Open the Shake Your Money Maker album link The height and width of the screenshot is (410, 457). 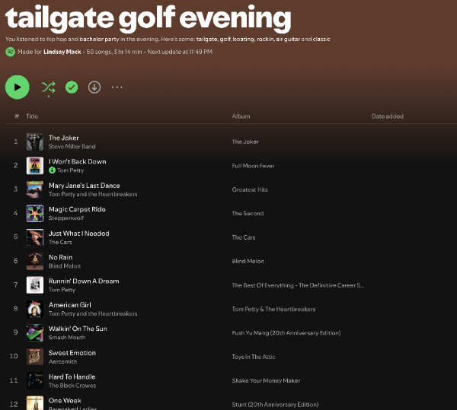[x=266, y=380]
